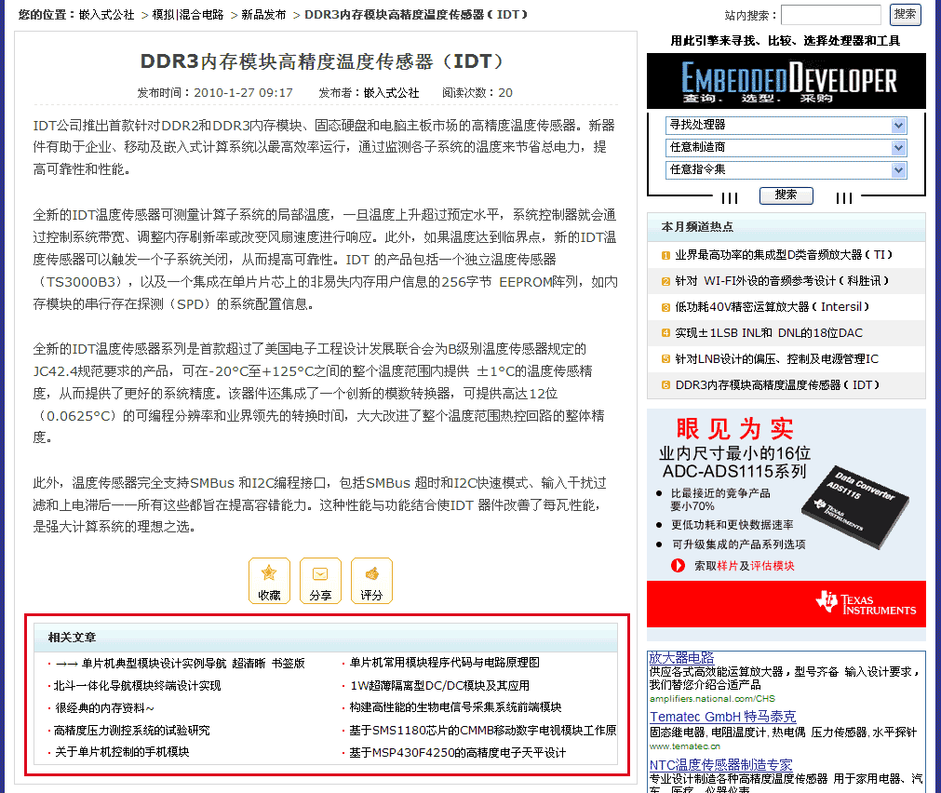Open the 任意指令集 dropdown
Image resolution: width=941 pixels, height=793 pixels.
point(786,169)
